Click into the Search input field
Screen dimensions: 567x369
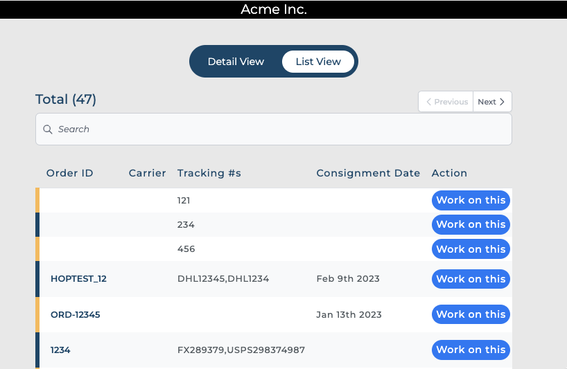[277, 129]
